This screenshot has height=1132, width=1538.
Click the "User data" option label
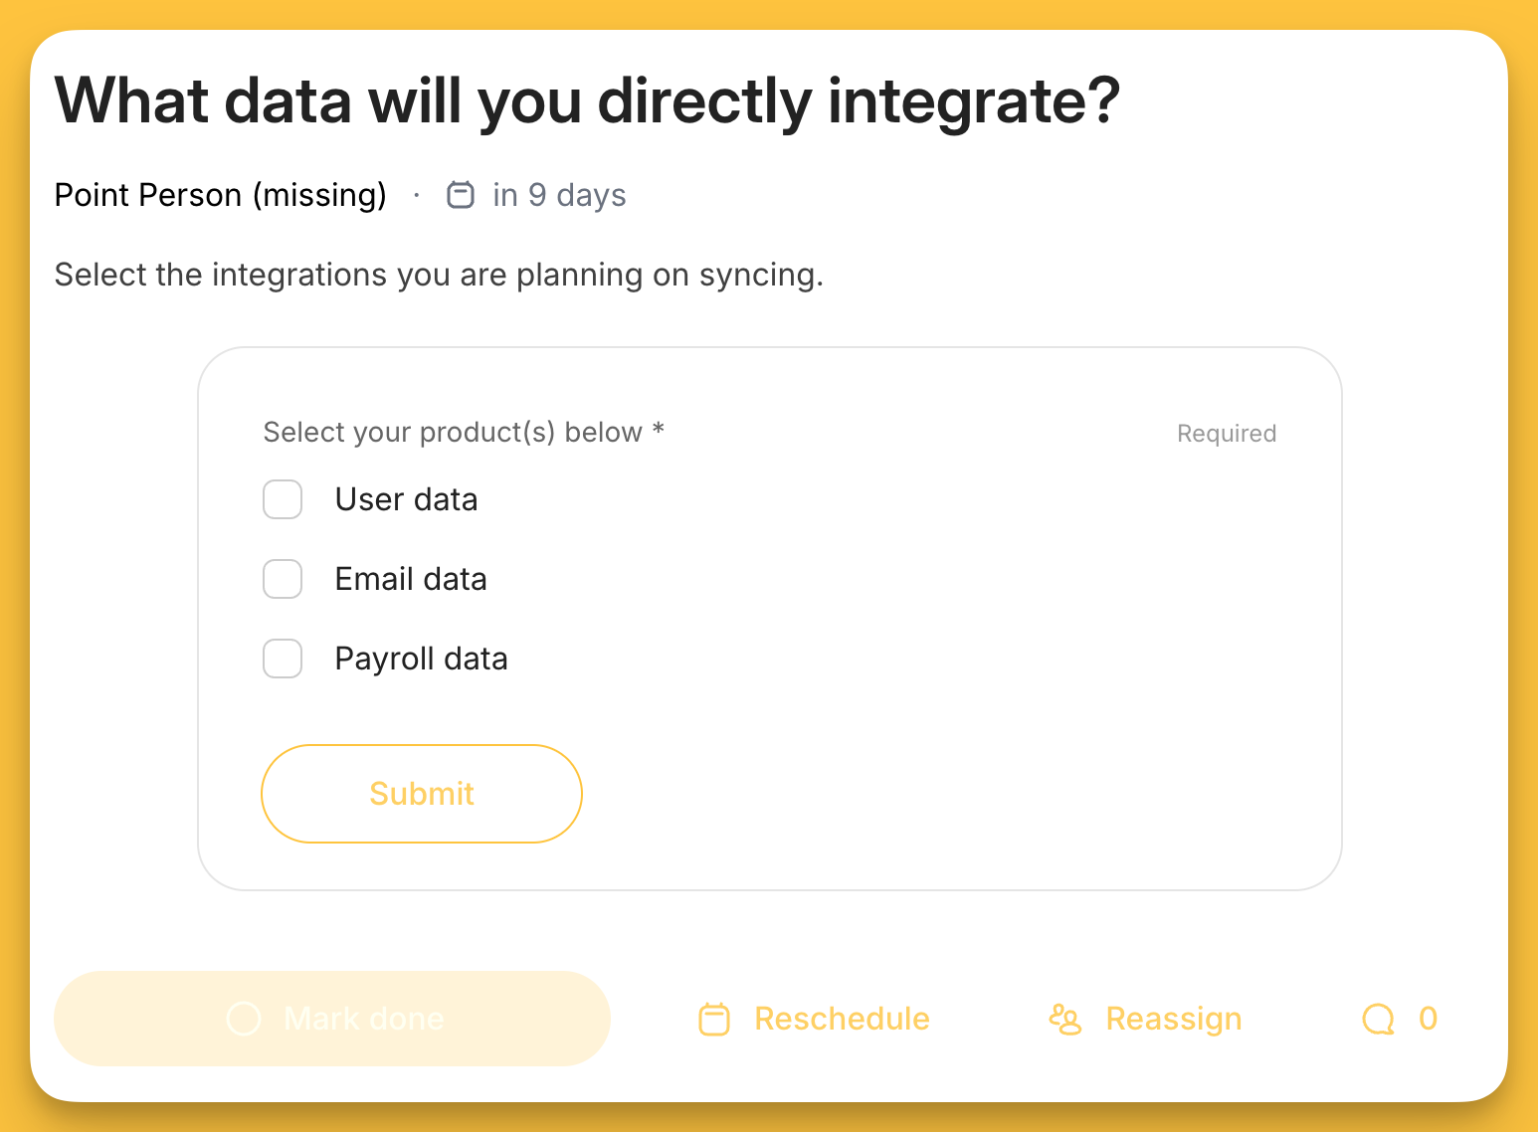(406, 499)
